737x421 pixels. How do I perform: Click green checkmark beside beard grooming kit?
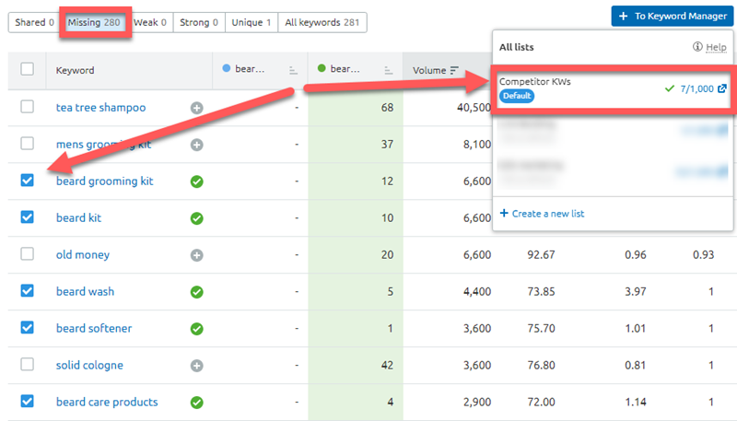[x=196, y=181]
